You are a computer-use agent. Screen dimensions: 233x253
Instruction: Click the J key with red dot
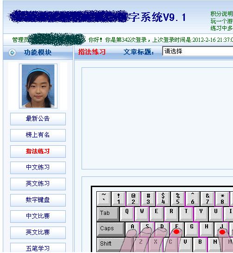click(x=222, y=229)
